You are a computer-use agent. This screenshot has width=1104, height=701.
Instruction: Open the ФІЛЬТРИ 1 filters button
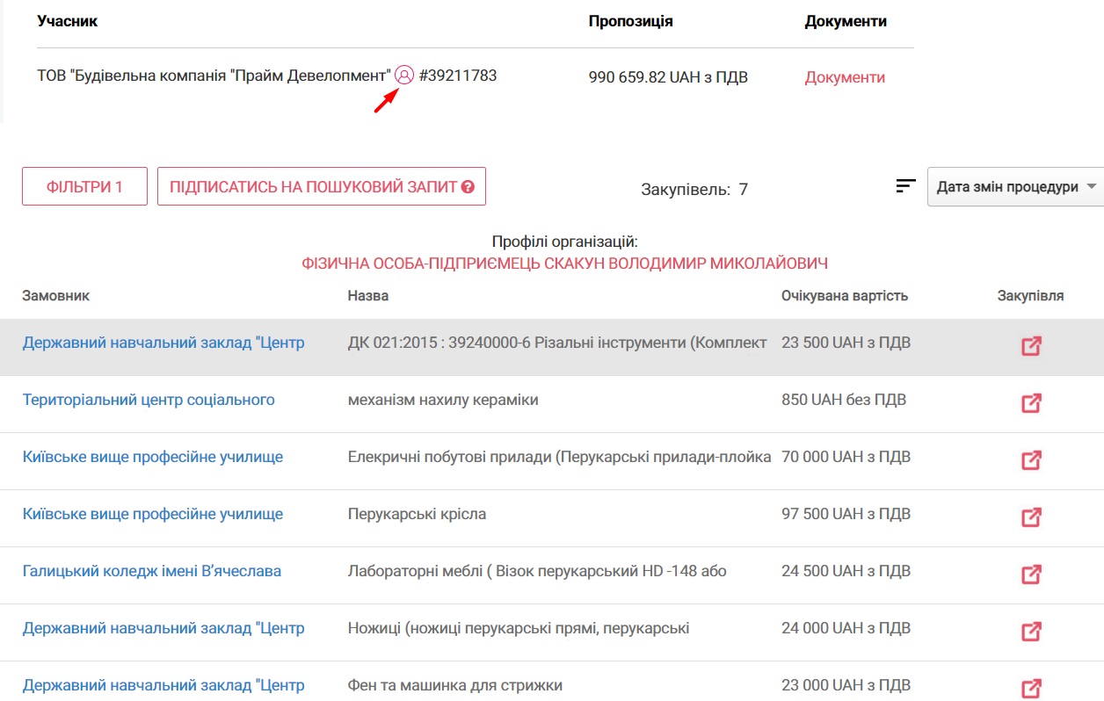[84, 187]
